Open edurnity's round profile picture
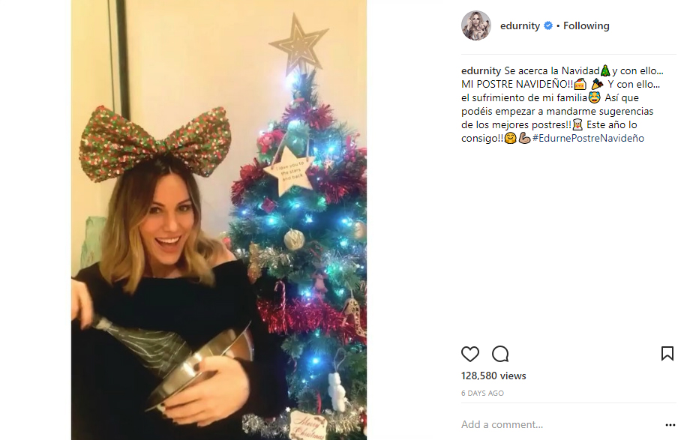The image size is (681, 440). pyautogui.click(x=476, y=25)
